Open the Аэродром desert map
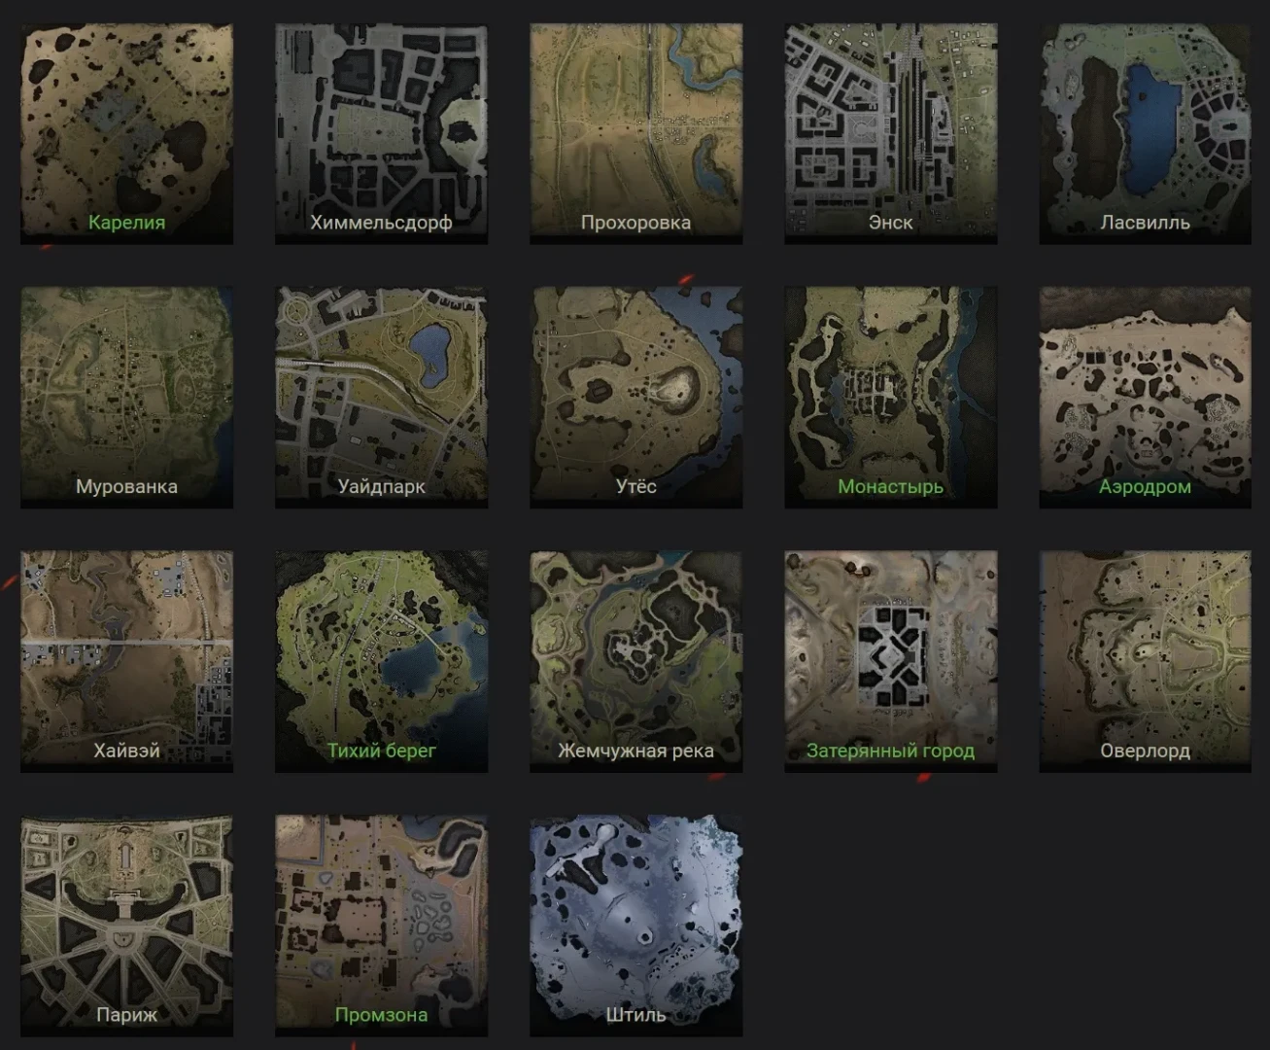Image resolution: width=1270 pixels, height=1050 pixels. [x=1145, y=397]
